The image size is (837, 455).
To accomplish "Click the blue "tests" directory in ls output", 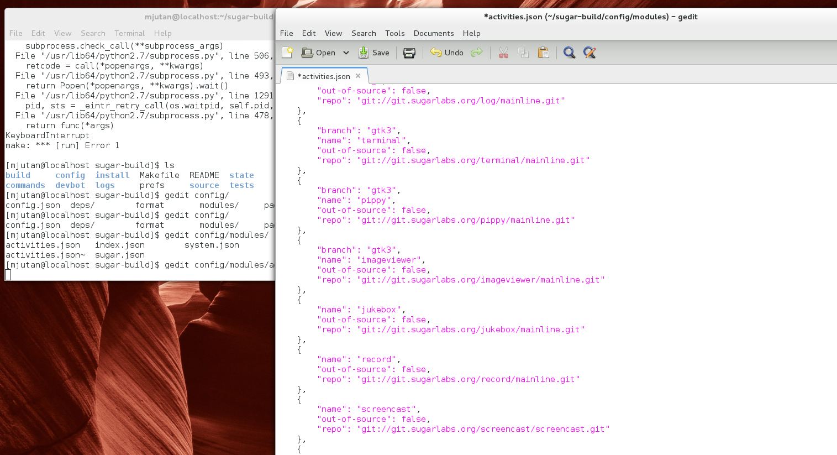I will point(241,185).
